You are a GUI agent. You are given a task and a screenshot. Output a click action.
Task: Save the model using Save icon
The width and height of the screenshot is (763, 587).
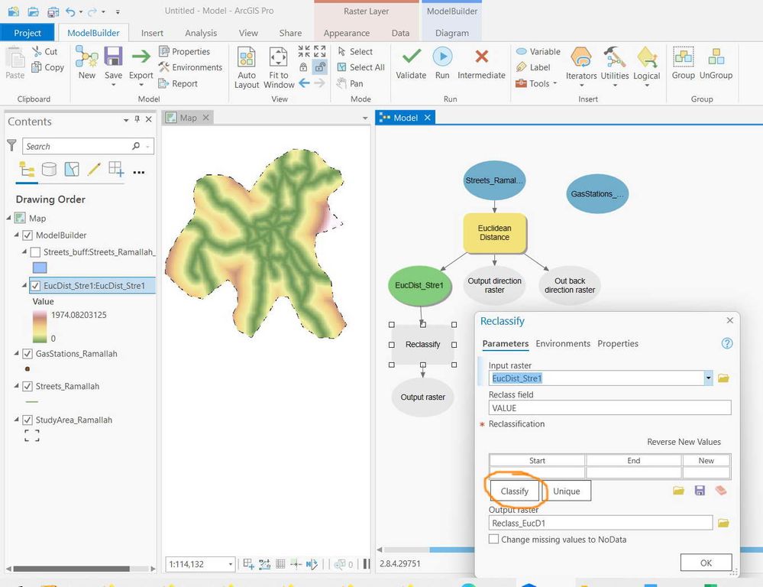(x=113, y=57)
